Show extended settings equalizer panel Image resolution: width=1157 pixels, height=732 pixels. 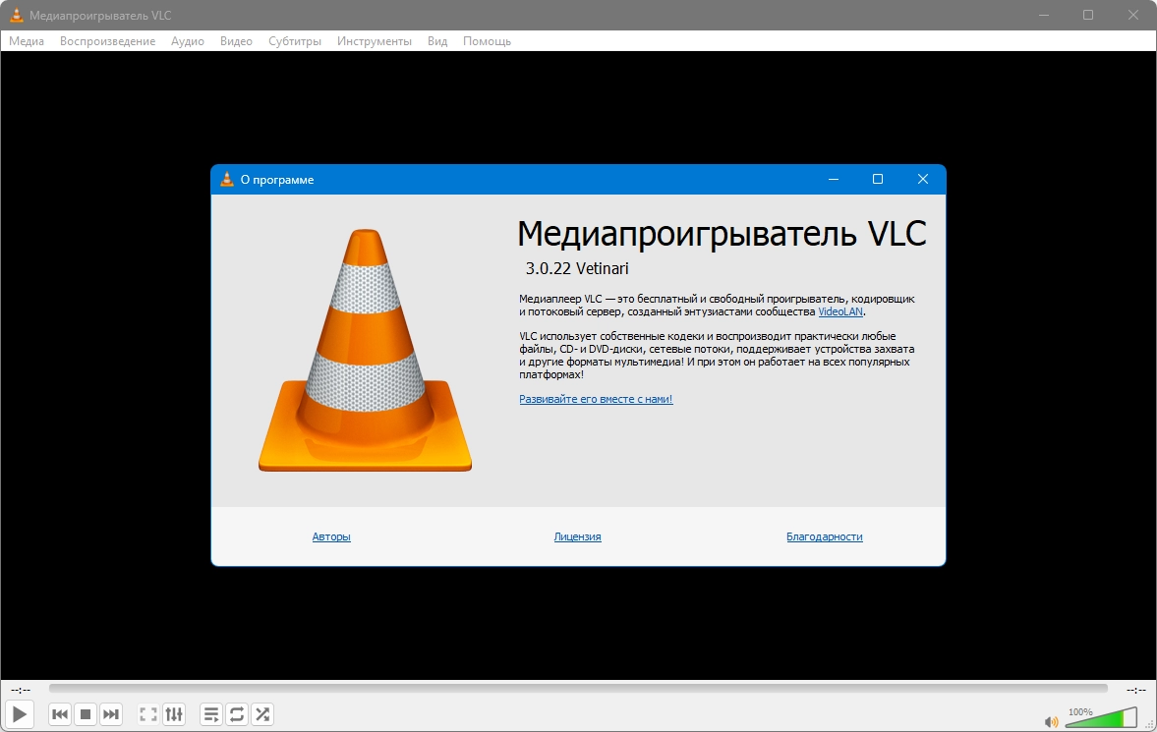[174, 714]
